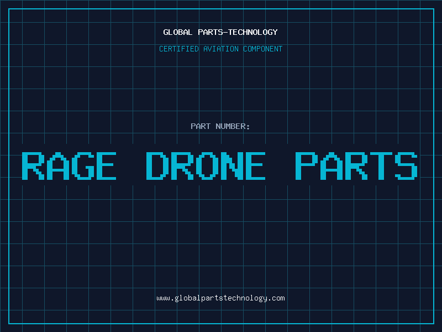Click the word PART in the gray label
Screen dimensions: 442x332
201,126
